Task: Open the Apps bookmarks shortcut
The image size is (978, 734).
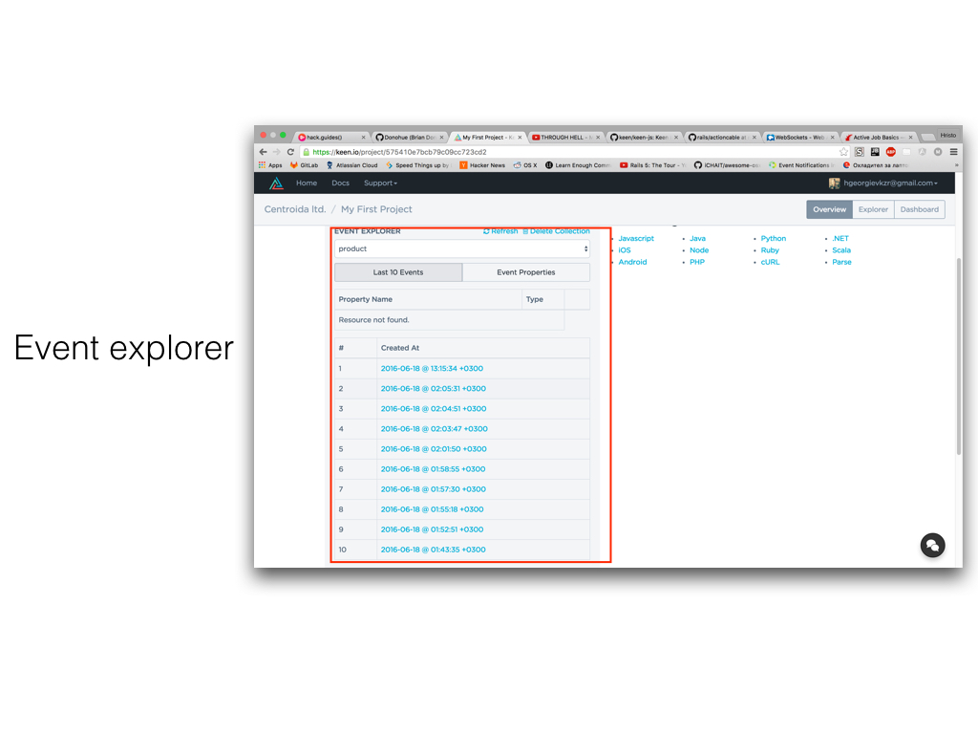Action: pyautogui.click(x=270, y=165)
